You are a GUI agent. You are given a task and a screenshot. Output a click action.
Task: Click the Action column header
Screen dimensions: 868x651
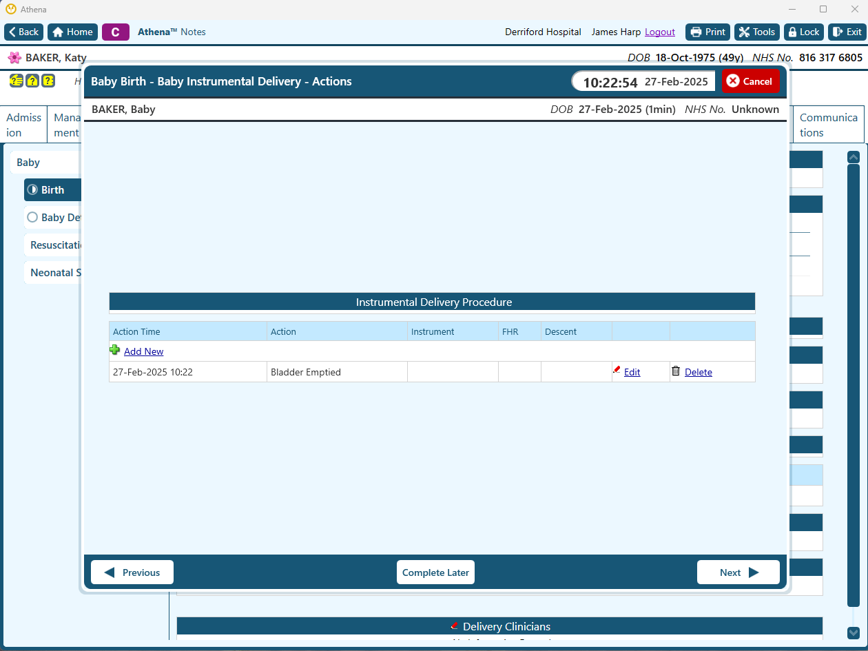click(x=338, y=331)
